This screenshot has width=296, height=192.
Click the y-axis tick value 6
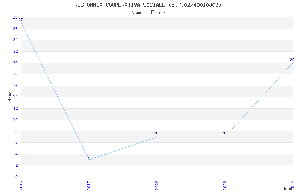[x=16, y=143]
